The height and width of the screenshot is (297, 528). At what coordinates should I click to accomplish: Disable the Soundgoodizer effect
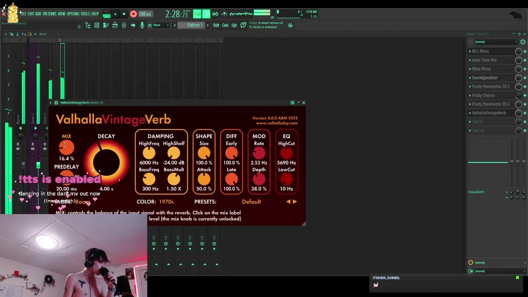(x=525, y=78)
